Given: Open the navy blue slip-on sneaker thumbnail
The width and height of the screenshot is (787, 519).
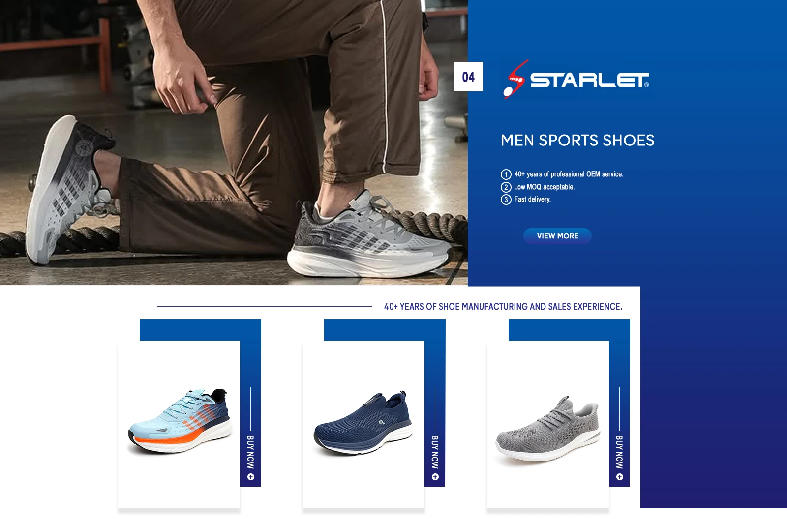Looking at the screenshot, I should pyautogui.click(x=363, y=423).
